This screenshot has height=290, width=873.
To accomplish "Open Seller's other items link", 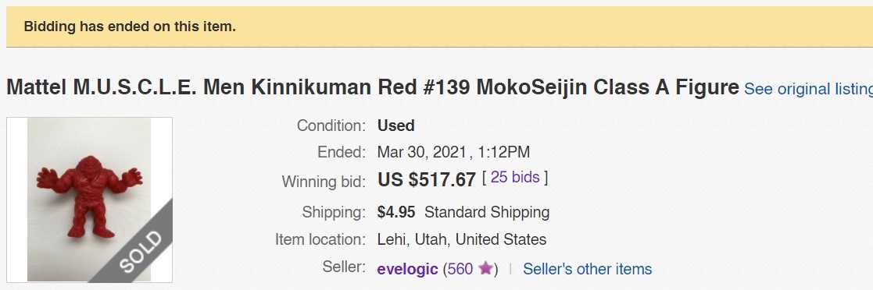I will (x=588, y=269).
